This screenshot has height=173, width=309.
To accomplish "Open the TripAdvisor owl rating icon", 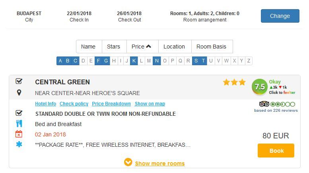I will pos(264,104).
